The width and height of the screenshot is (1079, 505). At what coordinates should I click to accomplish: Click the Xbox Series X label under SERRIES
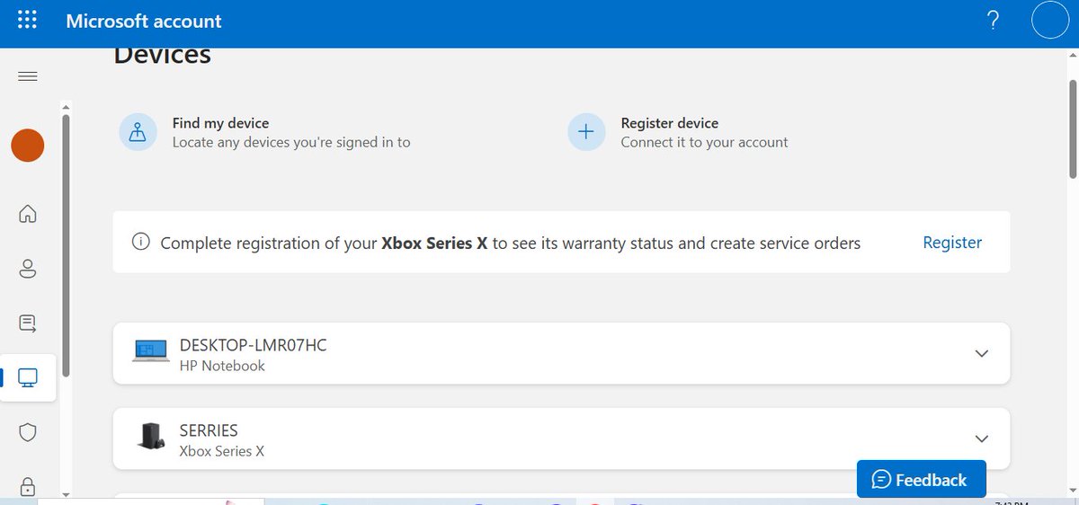(x=222, y=451)
